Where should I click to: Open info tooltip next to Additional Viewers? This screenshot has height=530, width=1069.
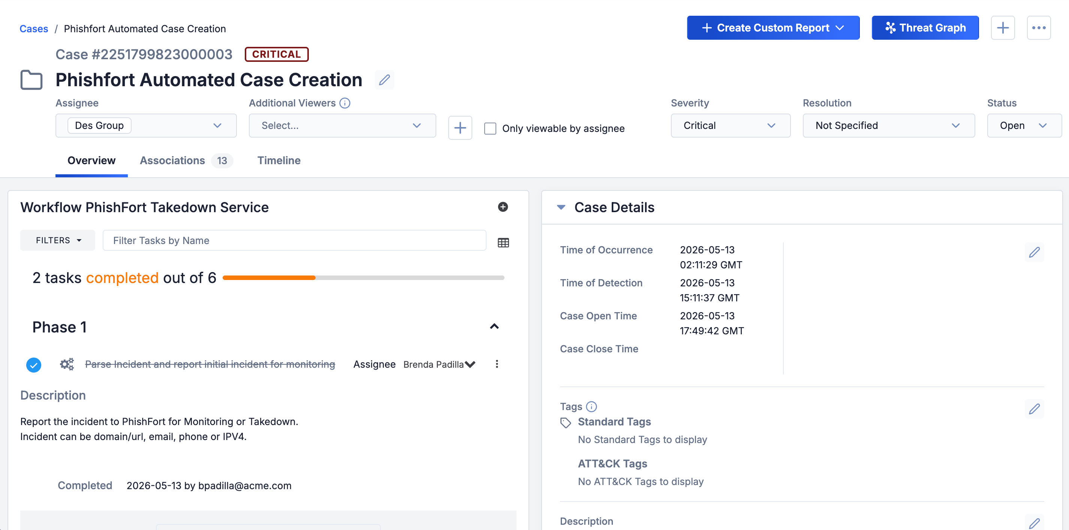[x=345, y=103]
